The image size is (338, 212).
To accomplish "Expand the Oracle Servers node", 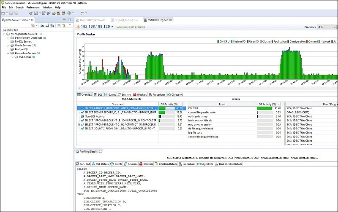I will (8, 46).
